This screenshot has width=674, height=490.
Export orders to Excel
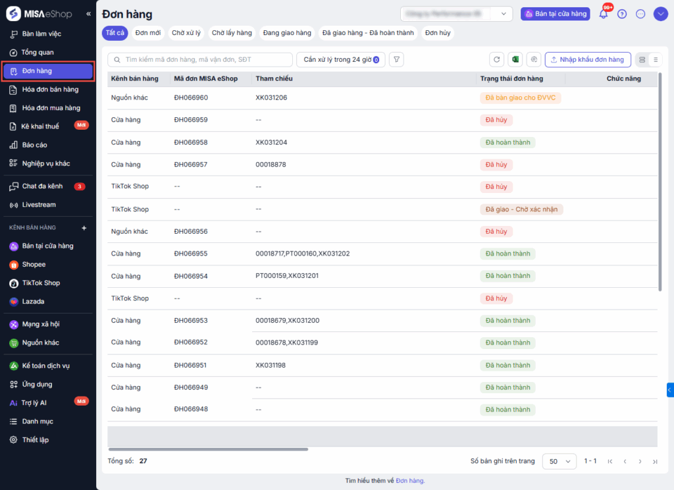click(516, 60)
